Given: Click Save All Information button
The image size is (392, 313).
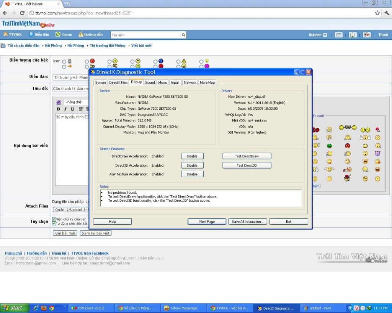Looking at the screenshot, I should click(248, 222).
